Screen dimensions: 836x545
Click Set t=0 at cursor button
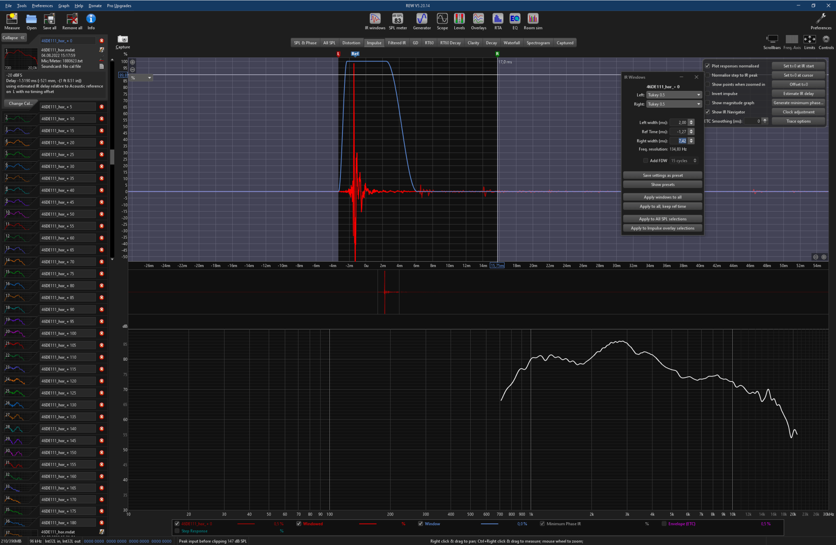(x=798, y=75)
